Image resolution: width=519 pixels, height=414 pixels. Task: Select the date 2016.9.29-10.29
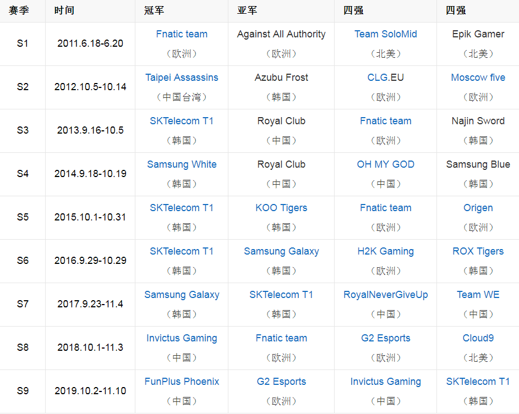click(x=90, y=261)
